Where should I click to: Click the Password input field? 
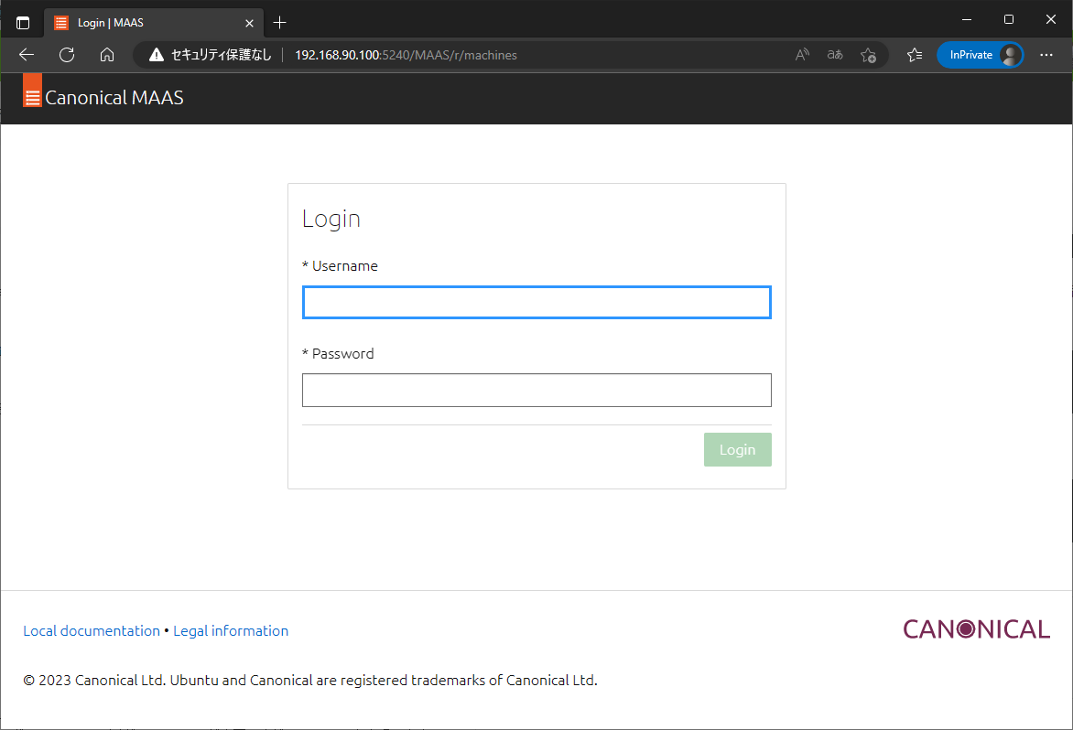click(x=536, y=390)
